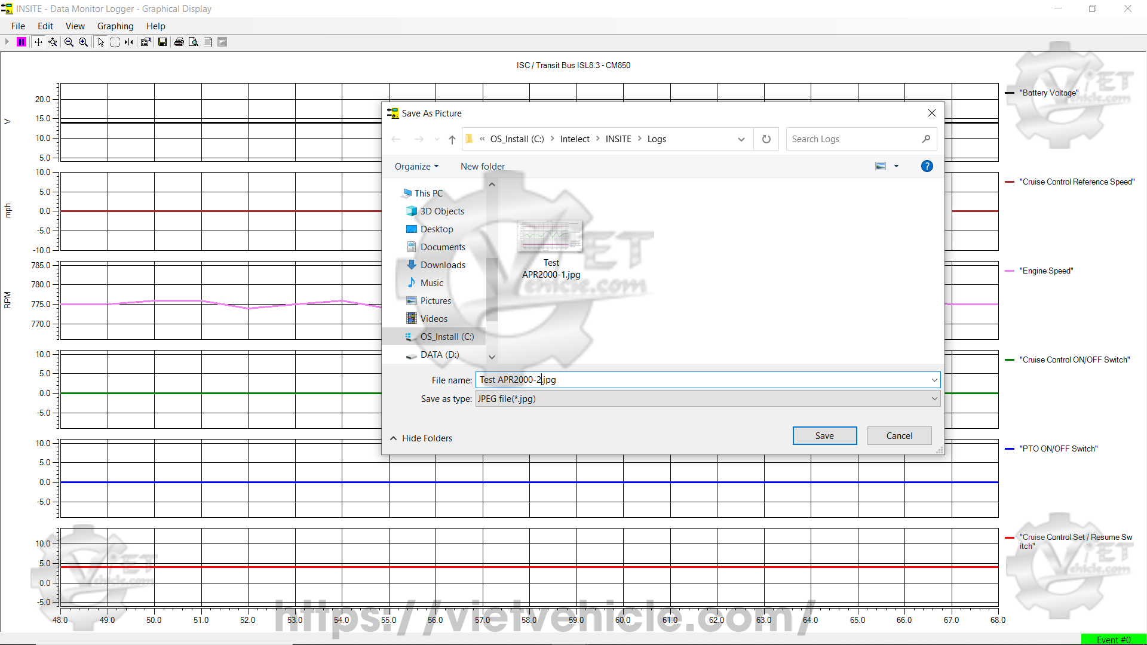Click the zoom in magnifier icon
1147x645 pixels.
point(84,42)
